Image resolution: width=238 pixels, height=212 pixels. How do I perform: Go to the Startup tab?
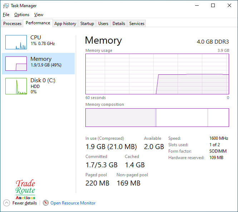[87, 24]
